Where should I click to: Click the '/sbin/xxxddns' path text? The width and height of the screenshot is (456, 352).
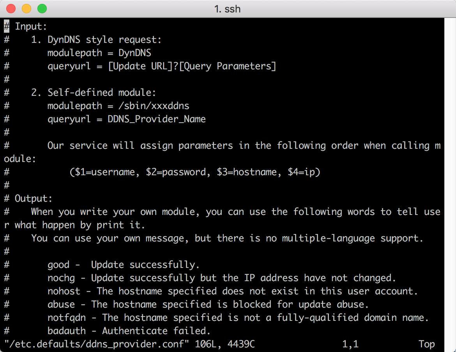tap(154, 106)
